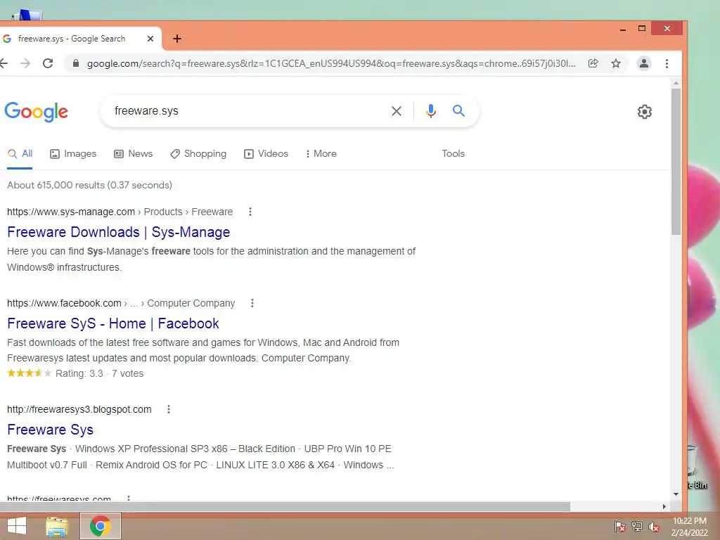Viewport: 720px width, 540px height.
Task: Click the magnifying glass search button
Action: click(x=458, y=110)
